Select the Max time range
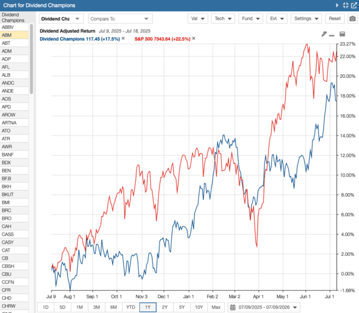 (x=216, y=307)
